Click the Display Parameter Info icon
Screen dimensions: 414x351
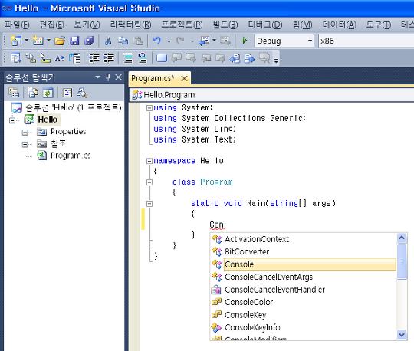coord(31,57)
